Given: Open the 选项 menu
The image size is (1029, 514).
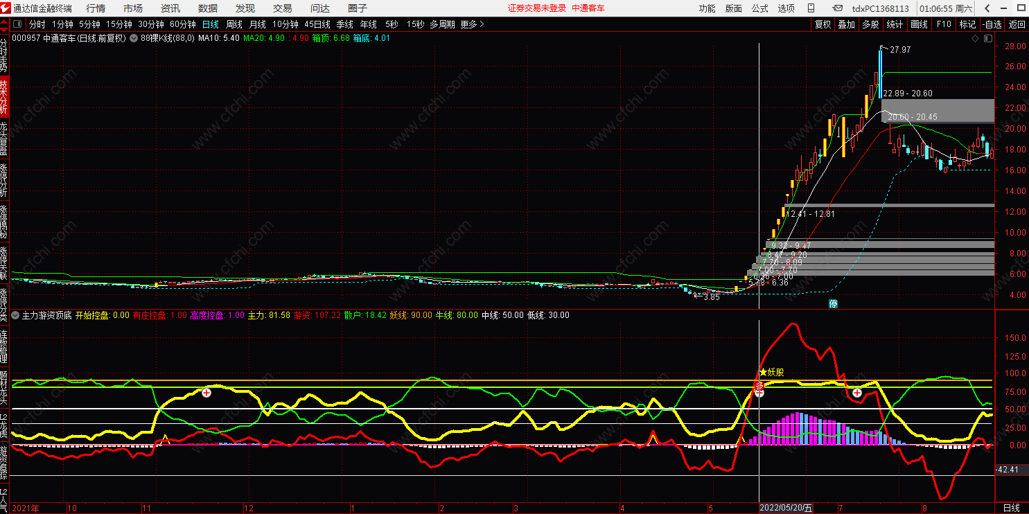Looking at the screenshot, I should 786,8.
